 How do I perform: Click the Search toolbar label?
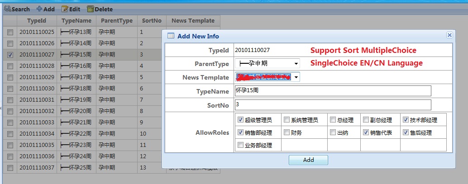tap(21, 9)
